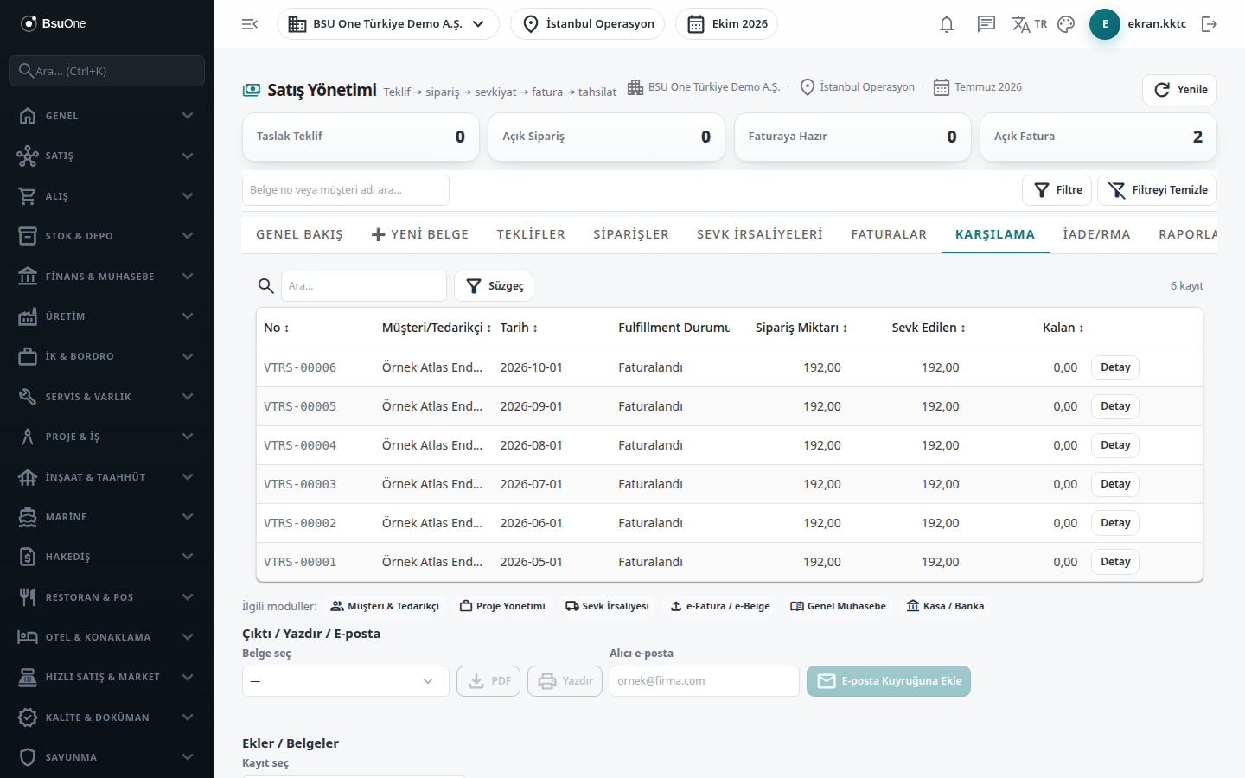Expand the Satış sidebar section
Viewport: 1245px width, 778px height.
point(107,156)
